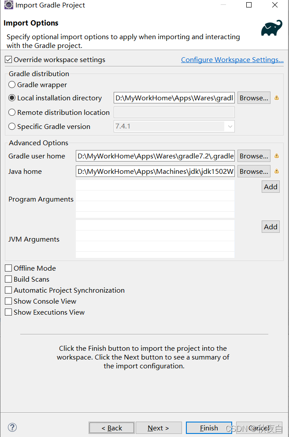Click inside the JVM Arguments list
This screenshot has height=437, width=289.
pos(155,239)
